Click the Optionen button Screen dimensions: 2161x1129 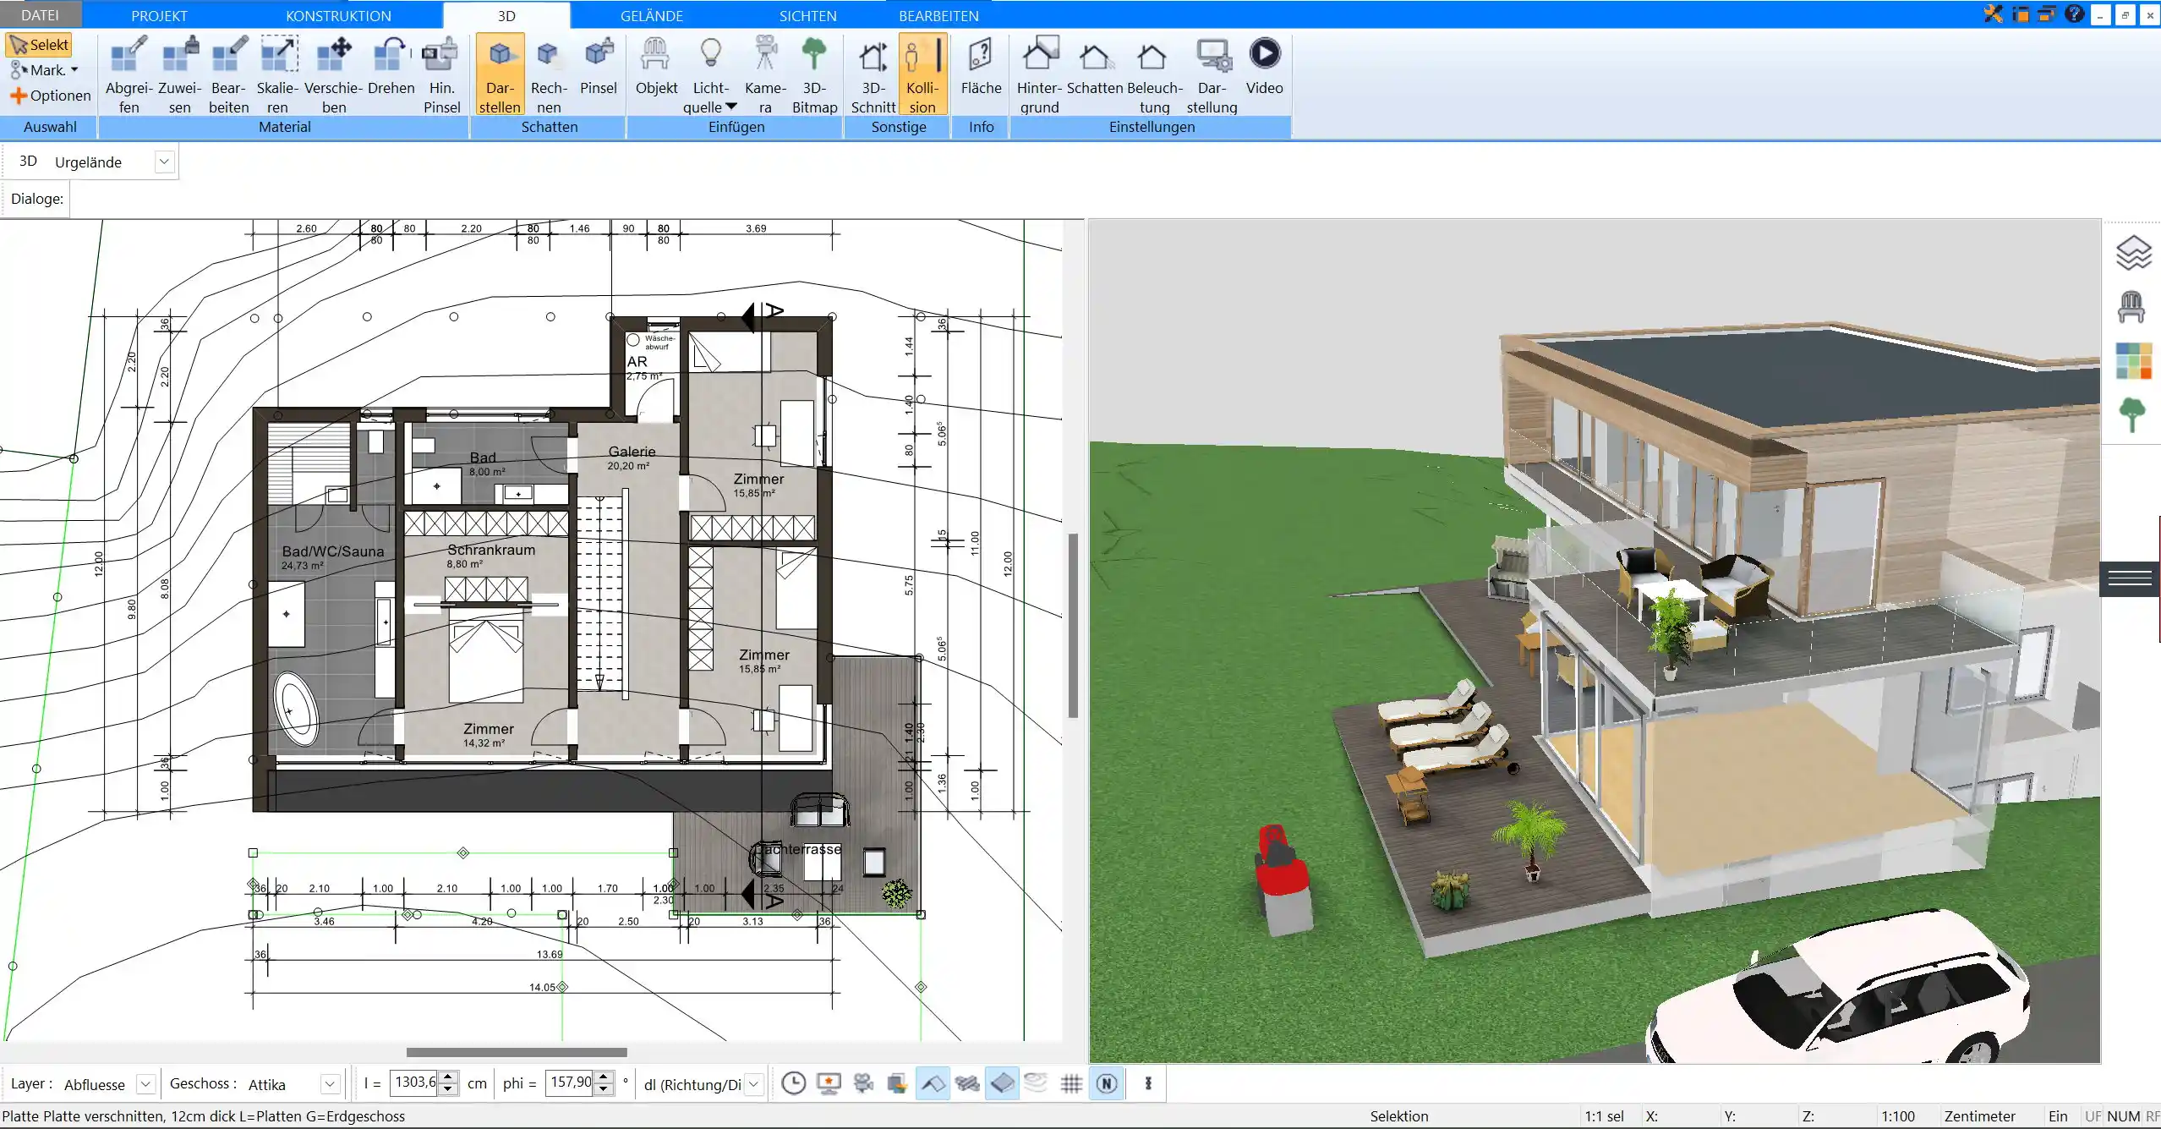(x=51, y=96)
